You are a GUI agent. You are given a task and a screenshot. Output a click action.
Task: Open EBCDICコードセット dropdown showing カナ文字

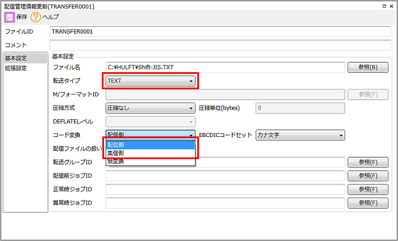pyautogui.click(x=300, y=135)
